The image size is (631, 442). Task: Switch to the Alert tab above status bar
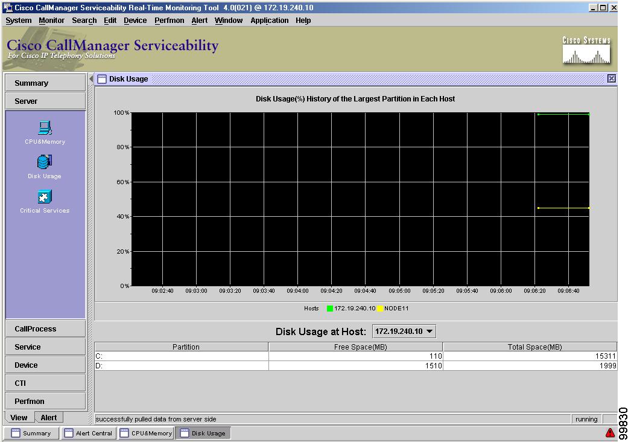coord(49,417)
